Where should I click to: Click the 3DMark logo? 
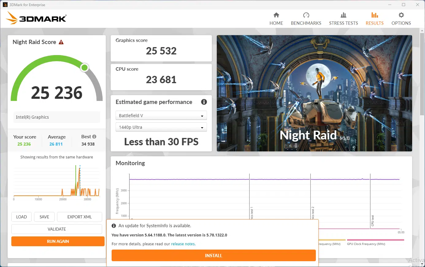36,18
